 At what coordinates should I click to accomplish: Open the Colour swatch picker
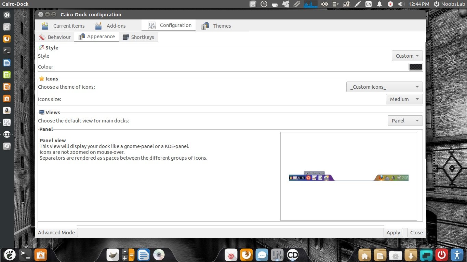point(415,67)
